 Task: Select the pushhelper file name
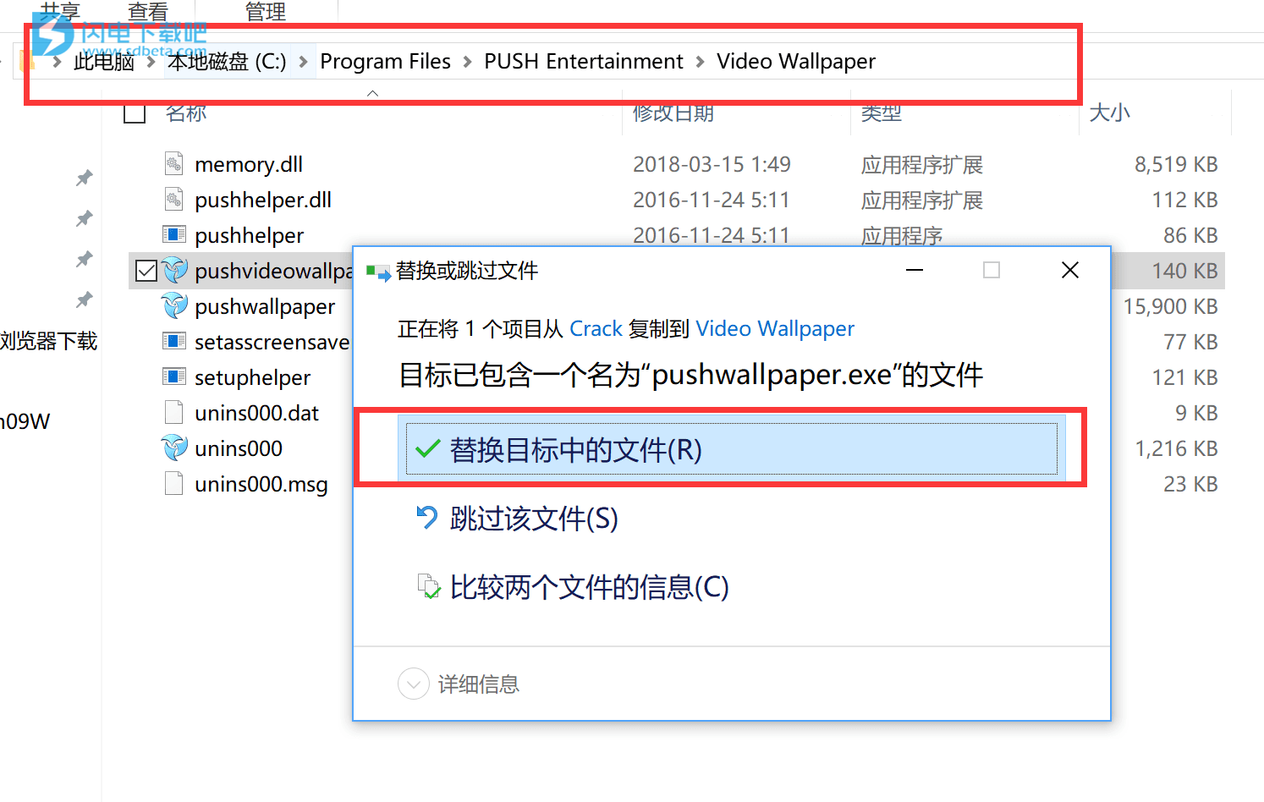250,235
